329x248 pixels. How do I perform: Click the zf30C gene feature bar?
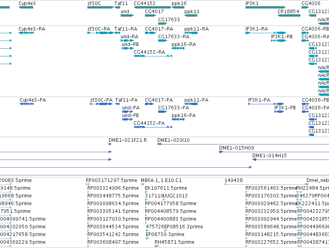101,7
